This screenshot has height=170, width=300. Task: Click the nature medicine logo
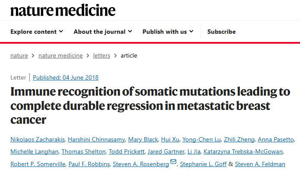[63, 10]
